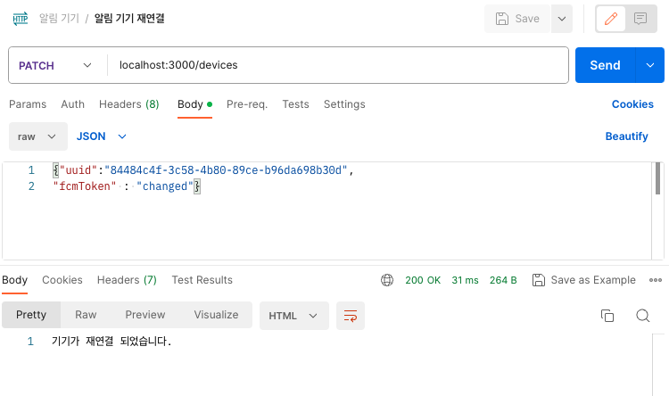Open the raw body type dropdown
The image size is (669, 396).
(38, 136)
